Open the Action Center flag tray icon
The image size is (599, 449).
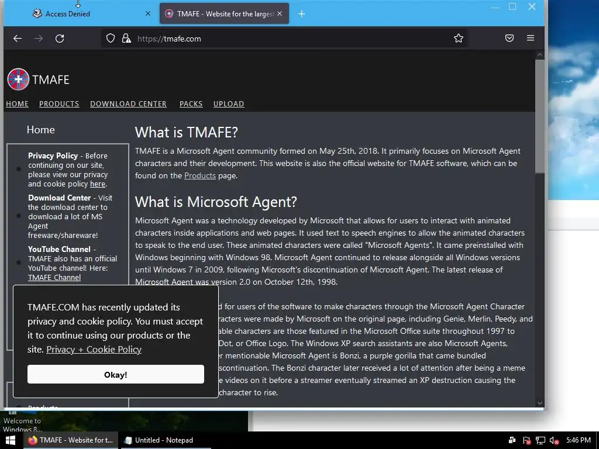coord(526,441)
